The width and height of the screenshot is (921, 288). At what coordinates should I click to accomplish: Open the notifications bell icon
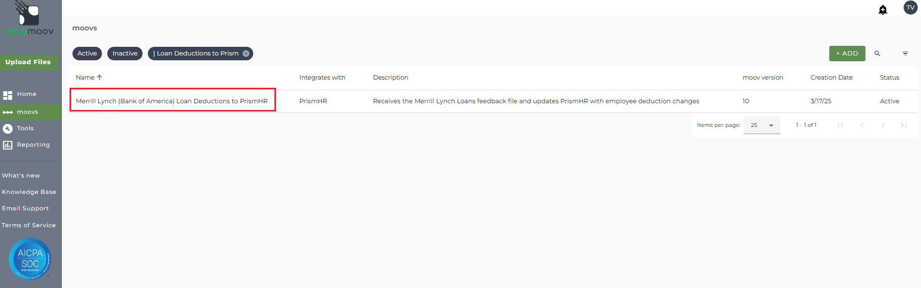[883, 10]
